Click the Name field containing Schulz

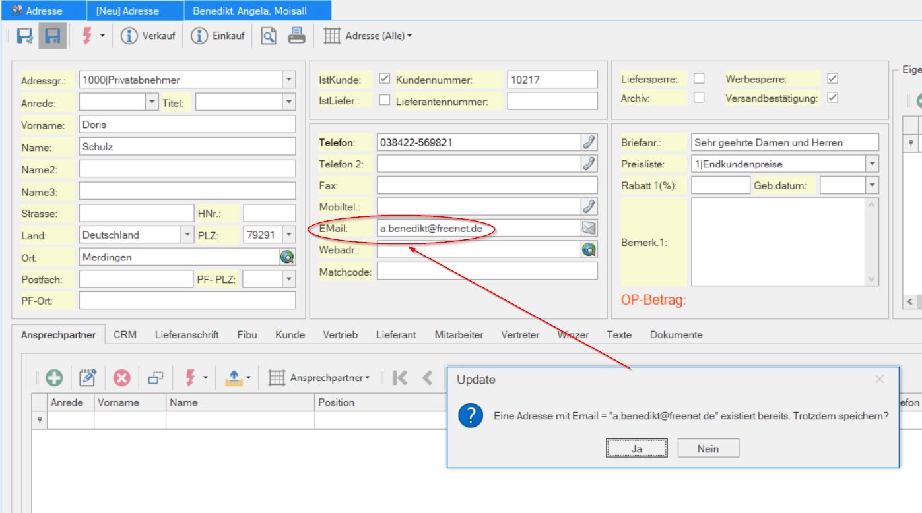(187, 147)
